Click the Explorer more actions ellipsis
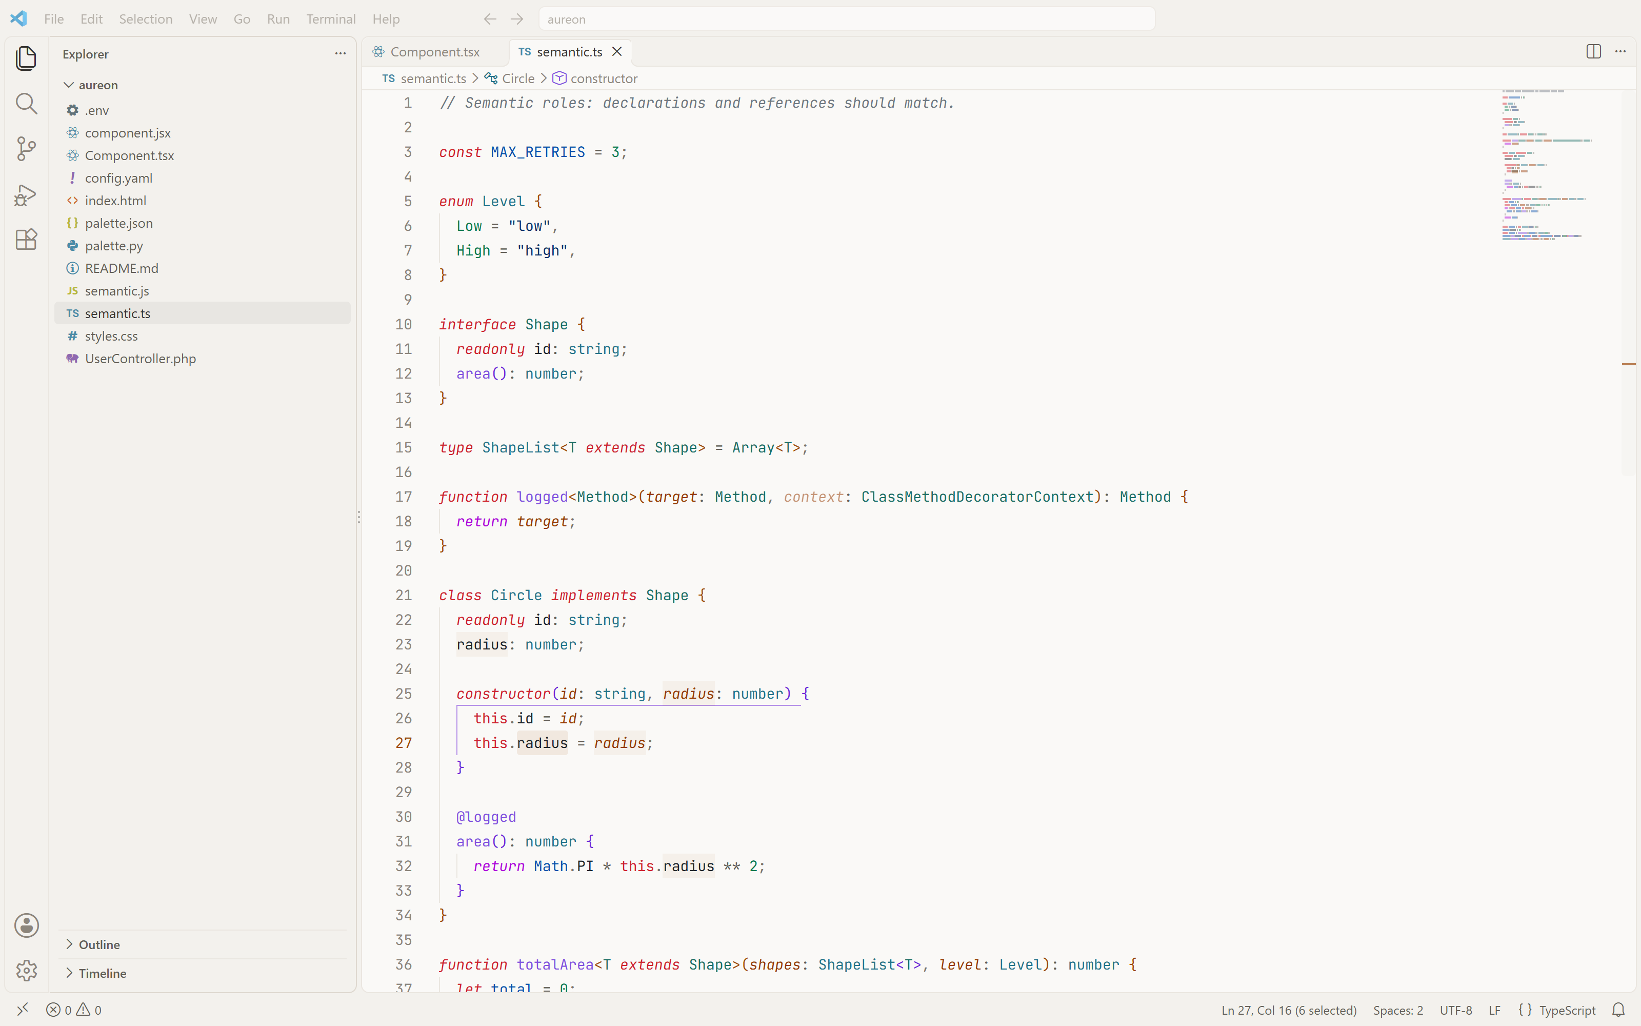The image size is (1641, 1026). pyautogui.click(x=341, y=53)
